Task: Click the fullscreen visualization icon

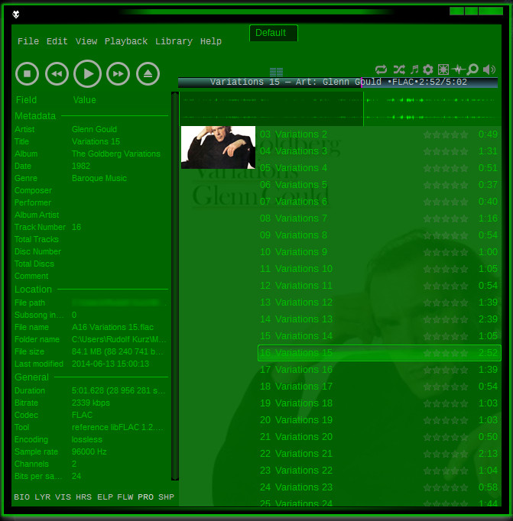Action: tap(443, 70)
